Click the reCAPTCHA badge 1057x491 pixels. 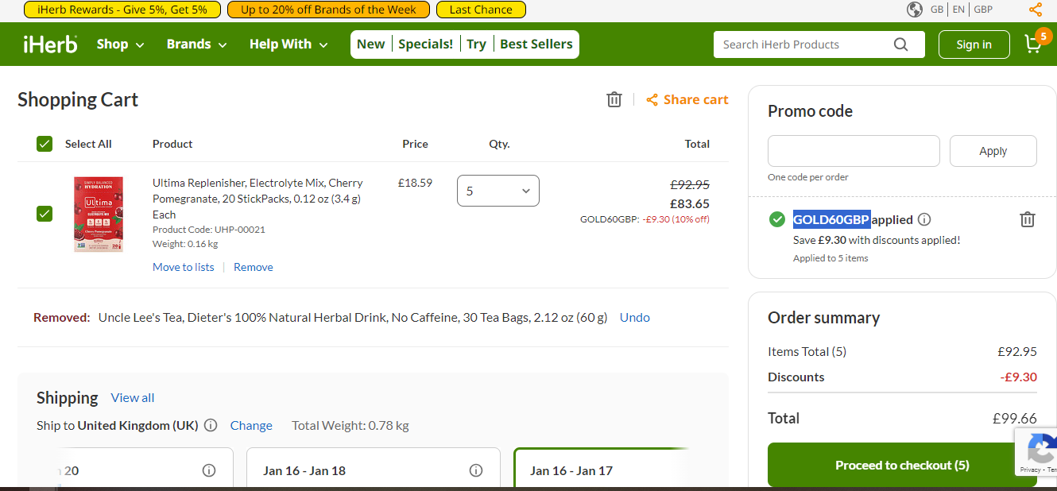point(1036,452)
